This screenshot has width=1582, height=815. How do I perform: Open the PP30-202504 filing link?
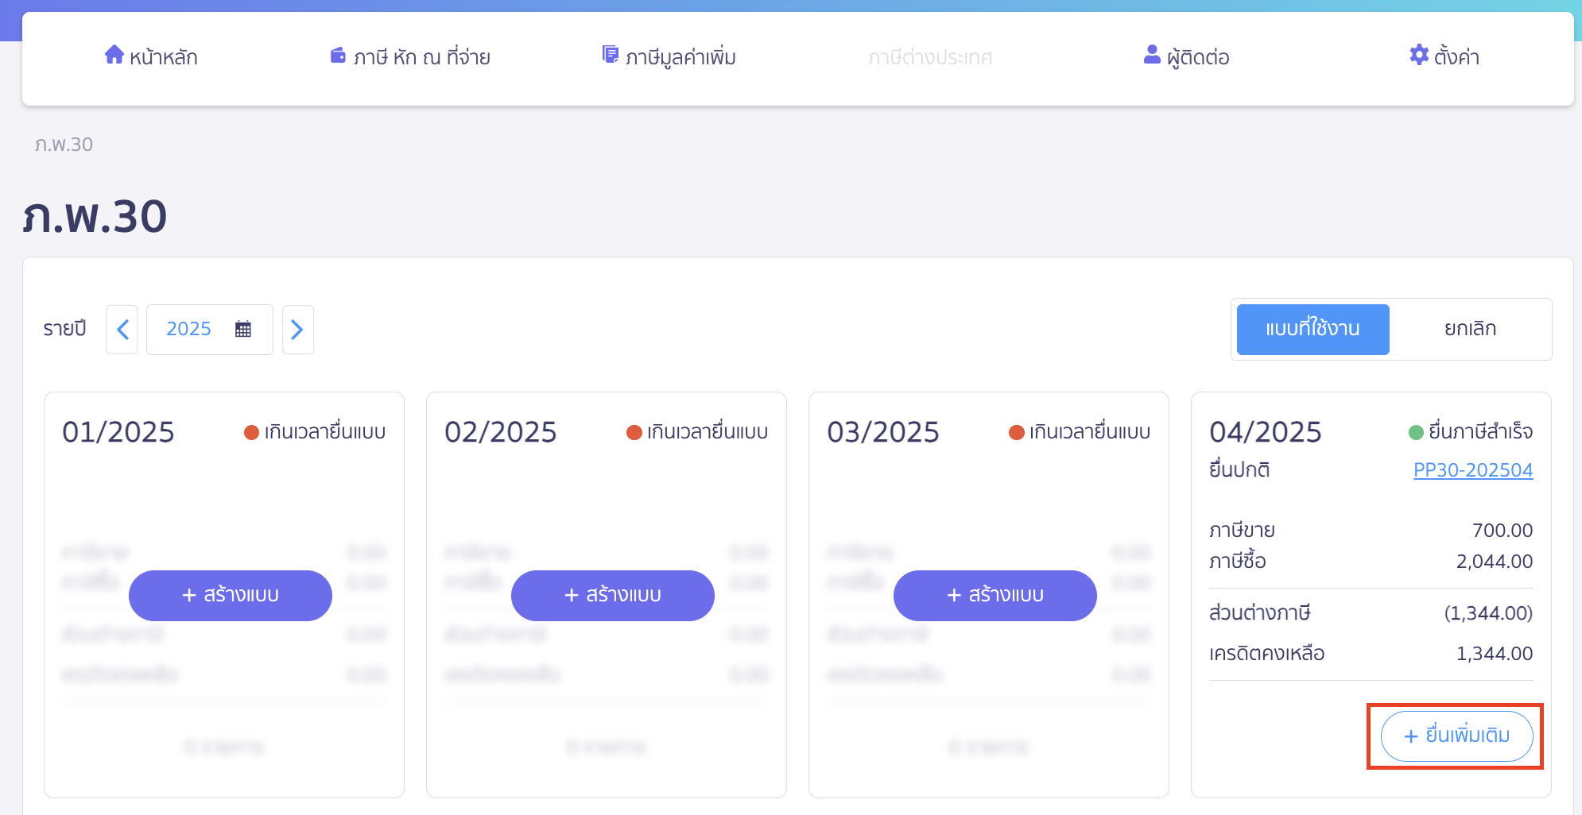point(1472,470)
